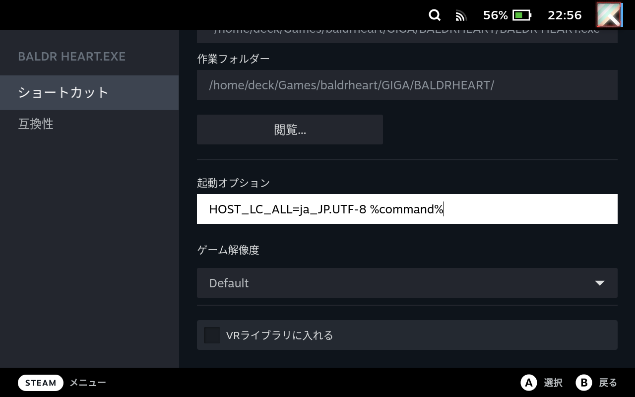Click the ゲーム解像度 label
The height and width of the screenshot is (397, 635).
228,250
